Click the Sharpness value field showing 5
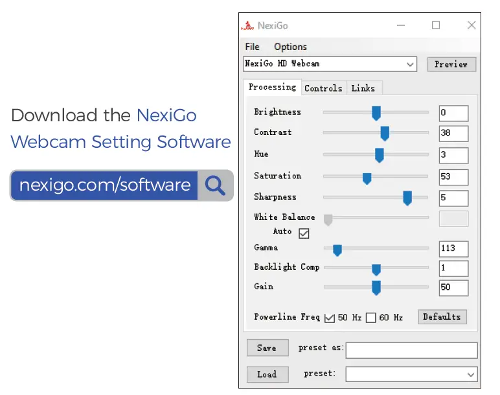The height and width of the screenshot is (395, 500). 453,198
